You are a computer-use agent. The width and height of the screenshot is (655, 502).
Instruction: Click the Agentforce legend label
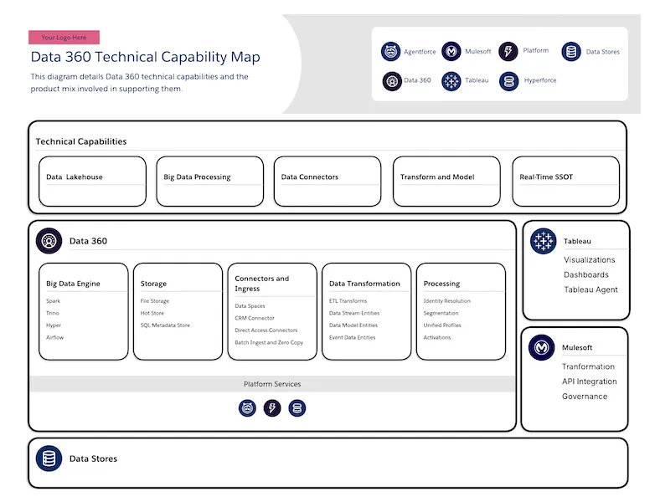(x=420, y=52)
